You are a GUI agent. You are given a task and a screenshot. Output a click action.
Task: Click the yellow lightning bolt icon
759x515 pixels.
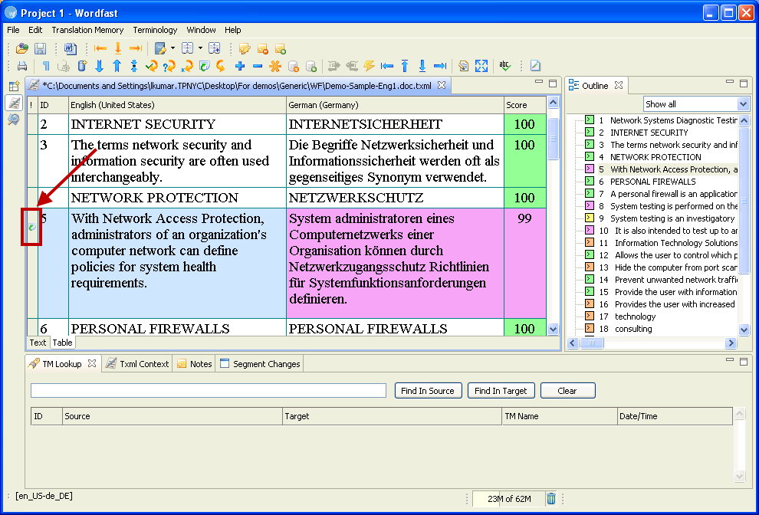[x=370, y=66]
